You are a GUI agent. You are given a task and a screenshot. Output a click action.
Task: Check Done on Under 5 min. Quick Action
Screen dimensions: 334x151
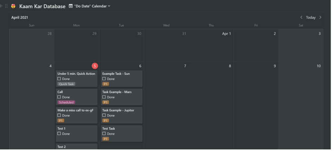[59, 79]
